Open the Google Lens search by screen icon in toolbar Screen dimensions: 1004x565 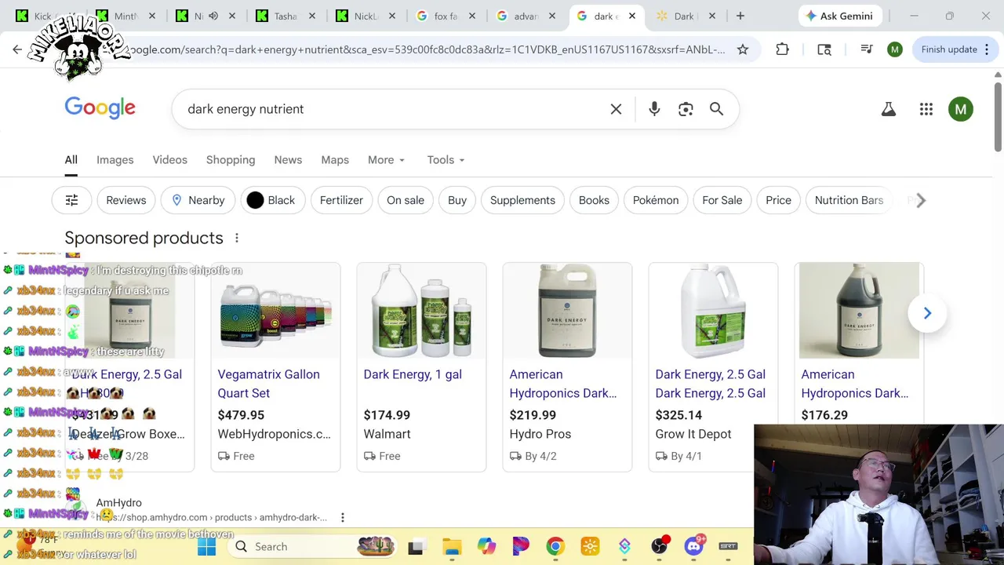(824, 49)
